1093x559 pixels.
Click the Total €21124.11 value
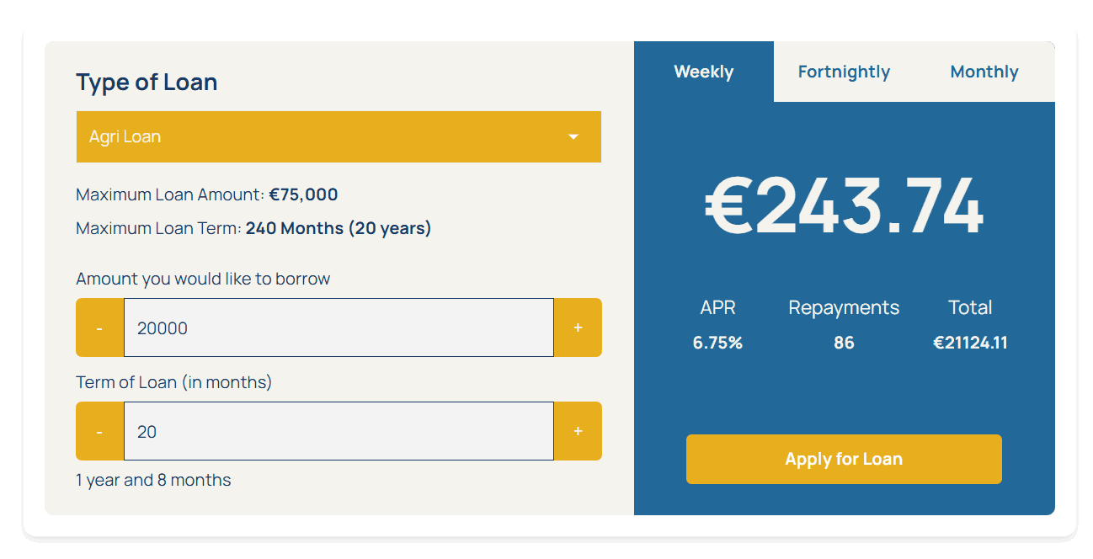point(970,343)
